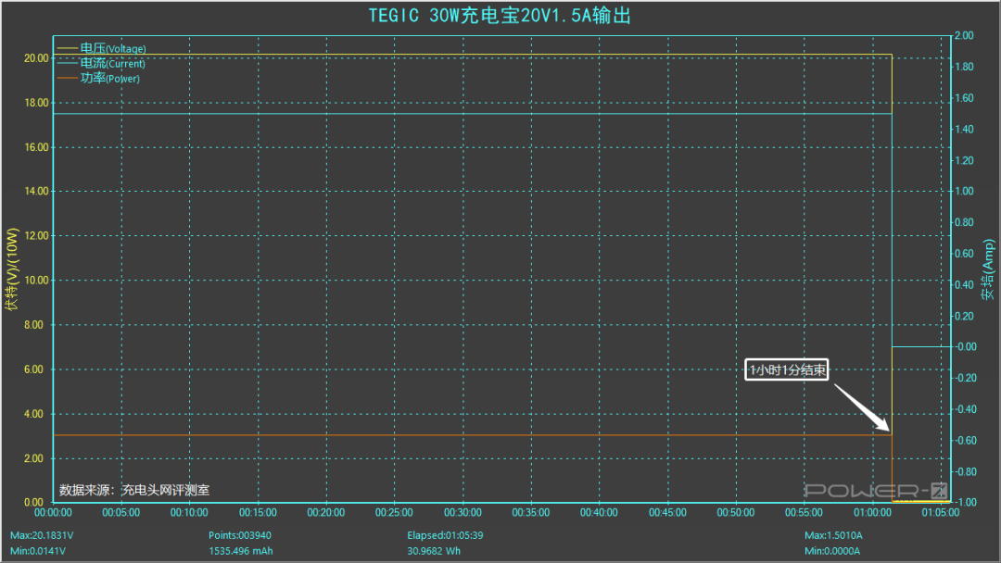This screenshot has width=1001, height=563.
Task: Click the 00:45:00 time axis tick
Action: click(x=667, y=513)
